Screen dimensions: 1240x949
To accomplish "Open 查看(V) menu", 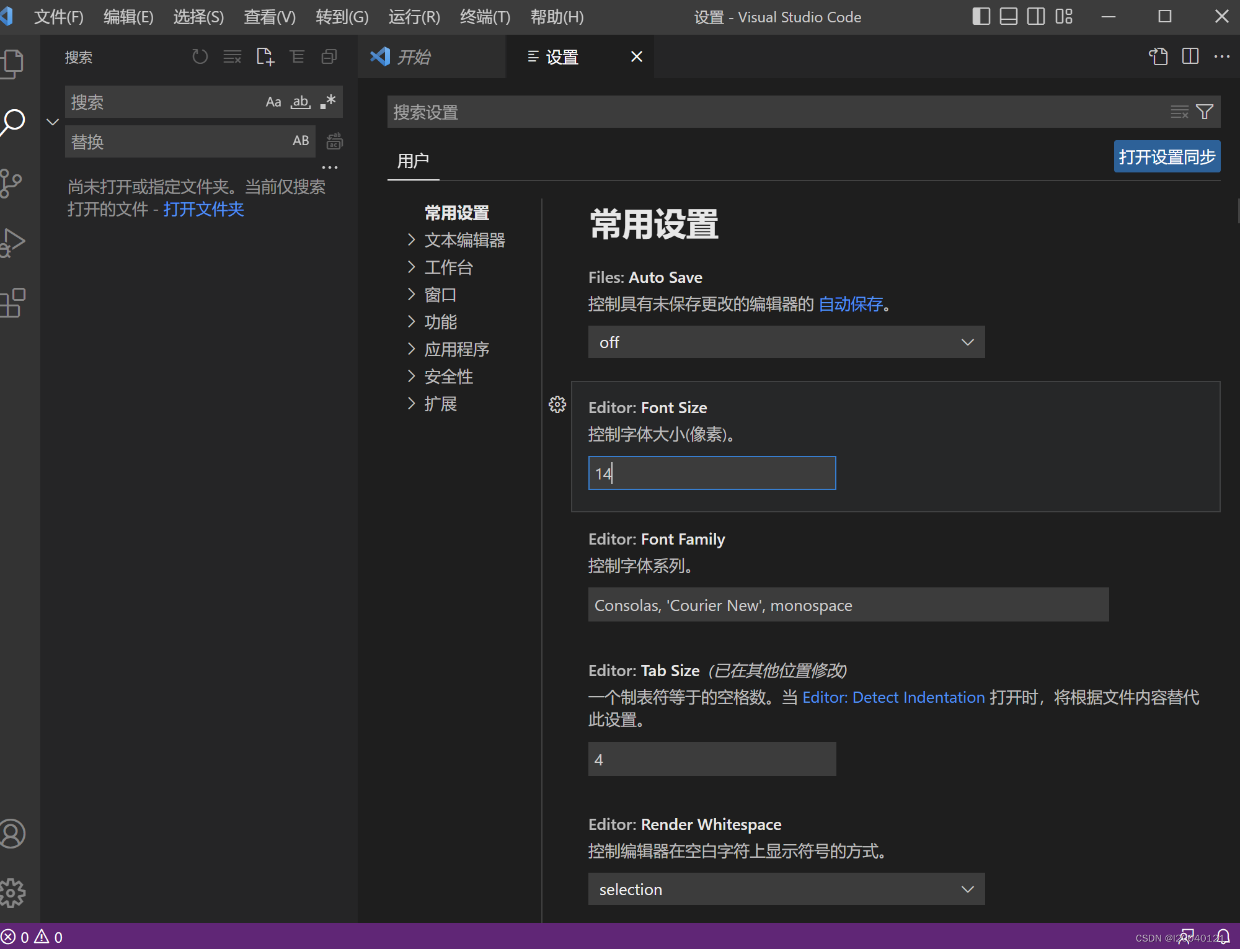I will [270, 17].
